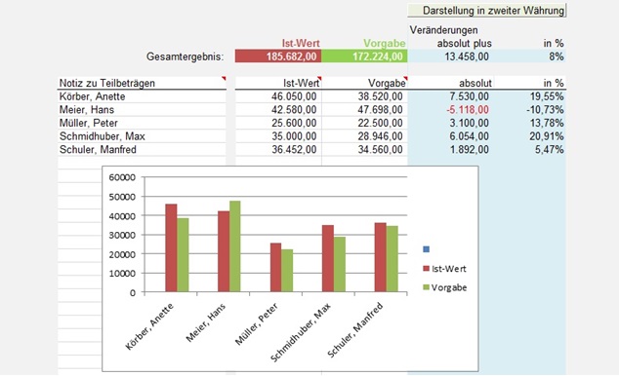Select the total change percentage 8% cell
Image resolution: width=619 pixels, height=376 pixels.
530,56
